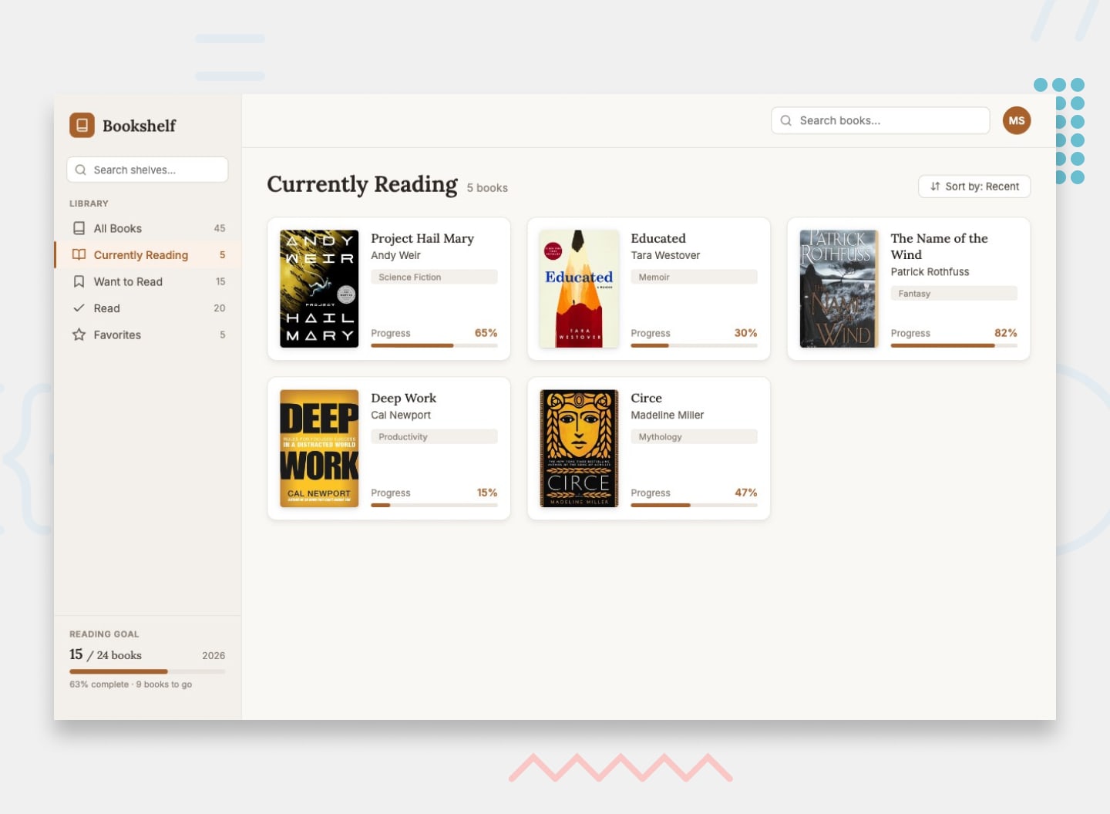Click the Productivity genre tag
Screen dimensions: 1110x814
434,436
